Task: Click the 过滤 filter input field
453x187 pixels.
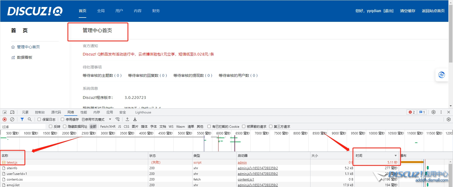Action: pyautogui.click(x=24, y=127)
